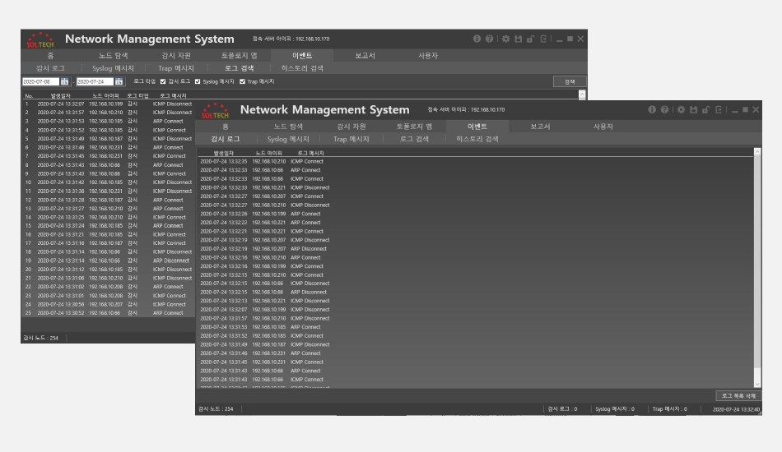Switch to 보고서 tab in front window
Screen dimensions: 782x452
(x=540, y=127)
